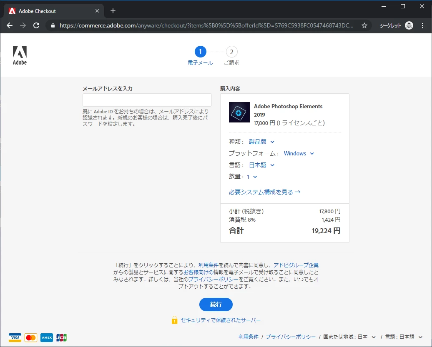Click the セキュリティで保護されたサーバー link
Viewport: 432px width, 347px height.
pyautogui.click(x=221, y=320)
